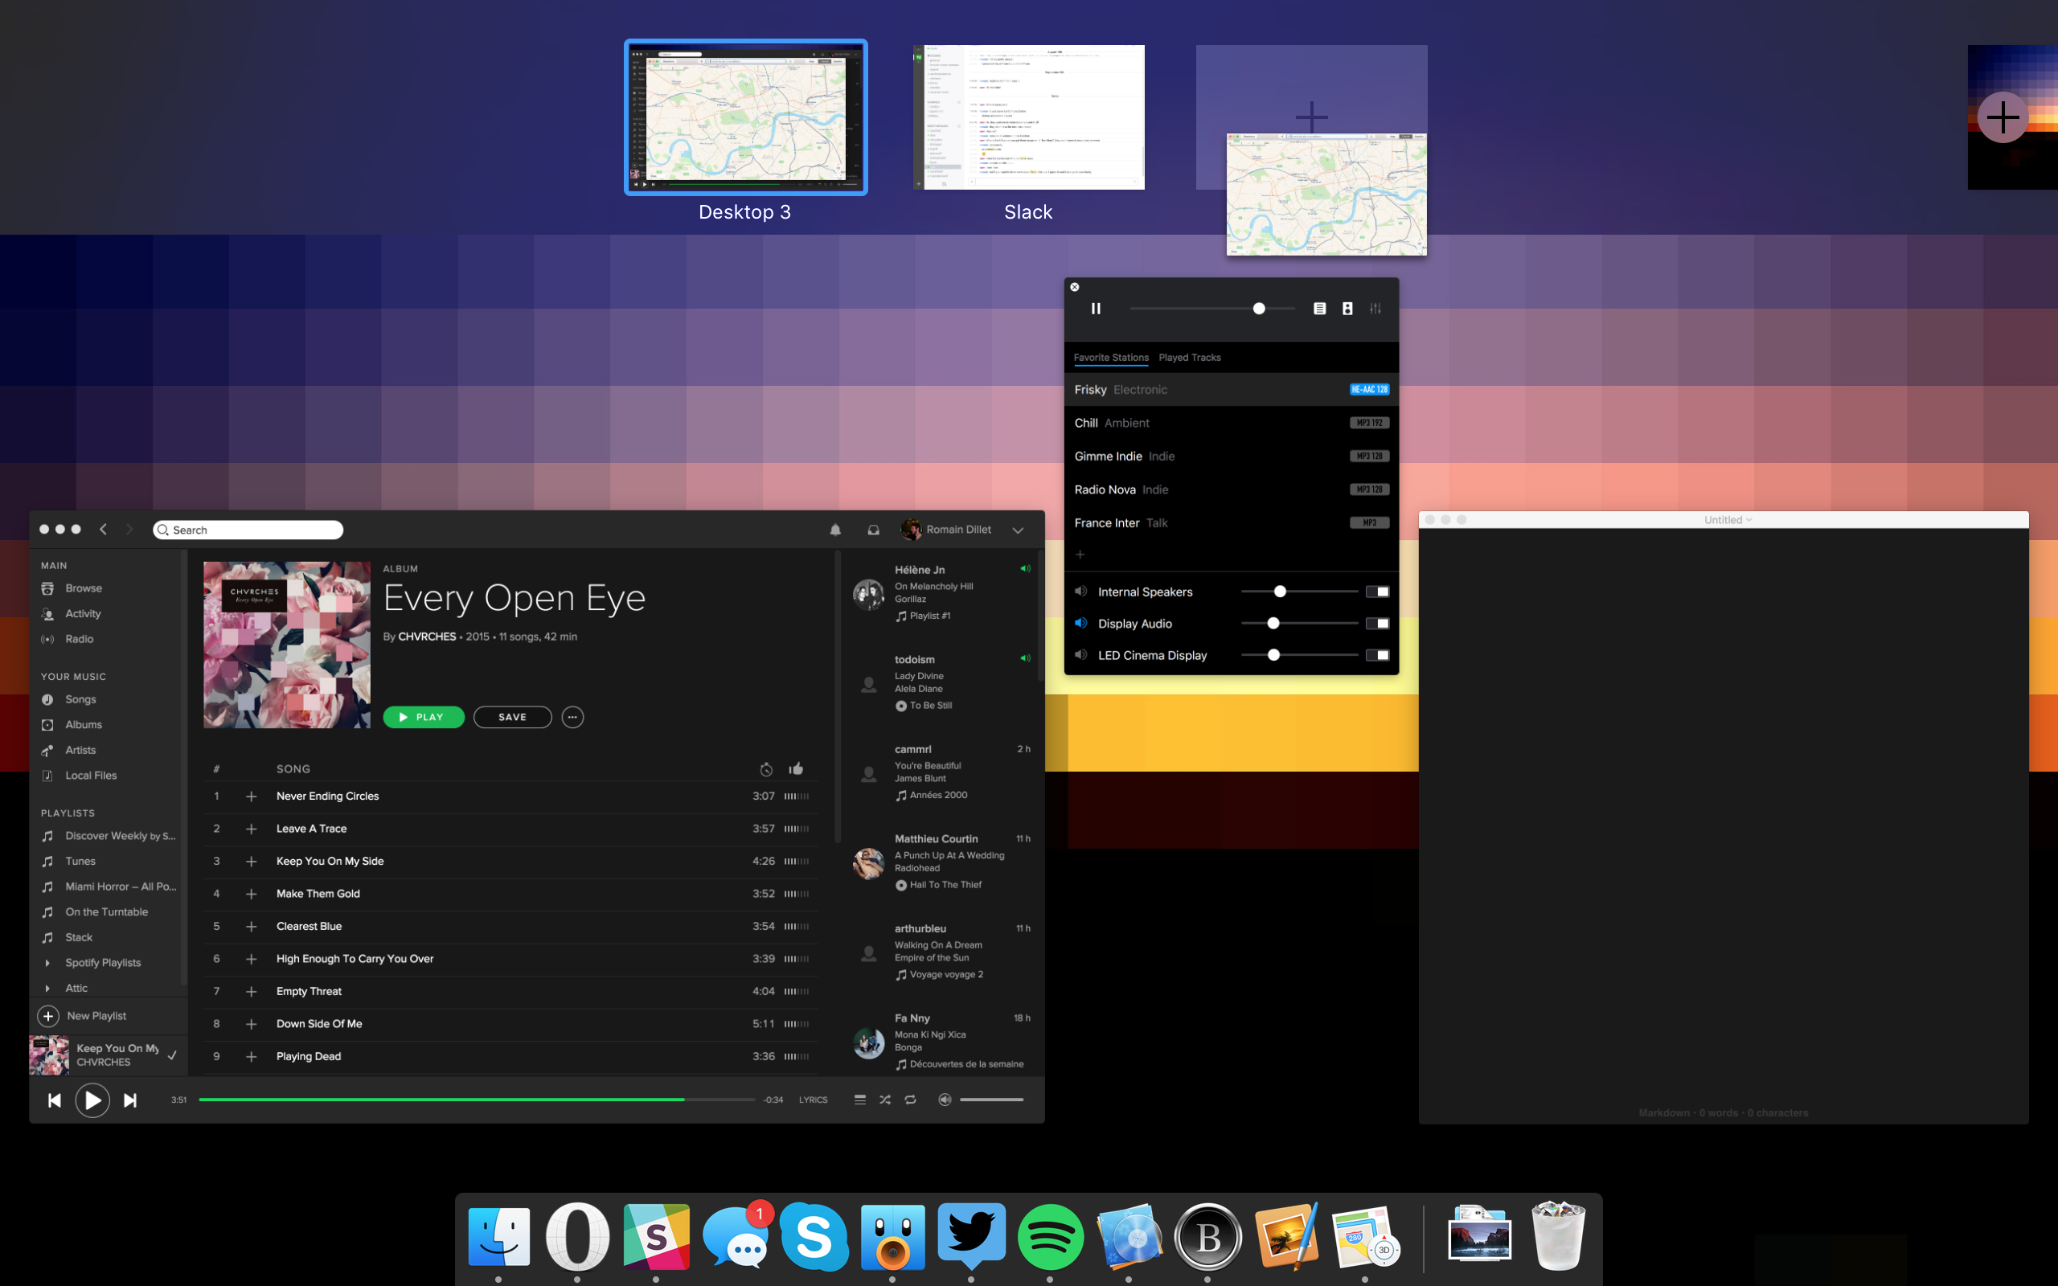Open Romain Dillet account dropdown arrow
Image resolution: width=2058 pixels, height=1286 pixels.
pos(1018,530)
